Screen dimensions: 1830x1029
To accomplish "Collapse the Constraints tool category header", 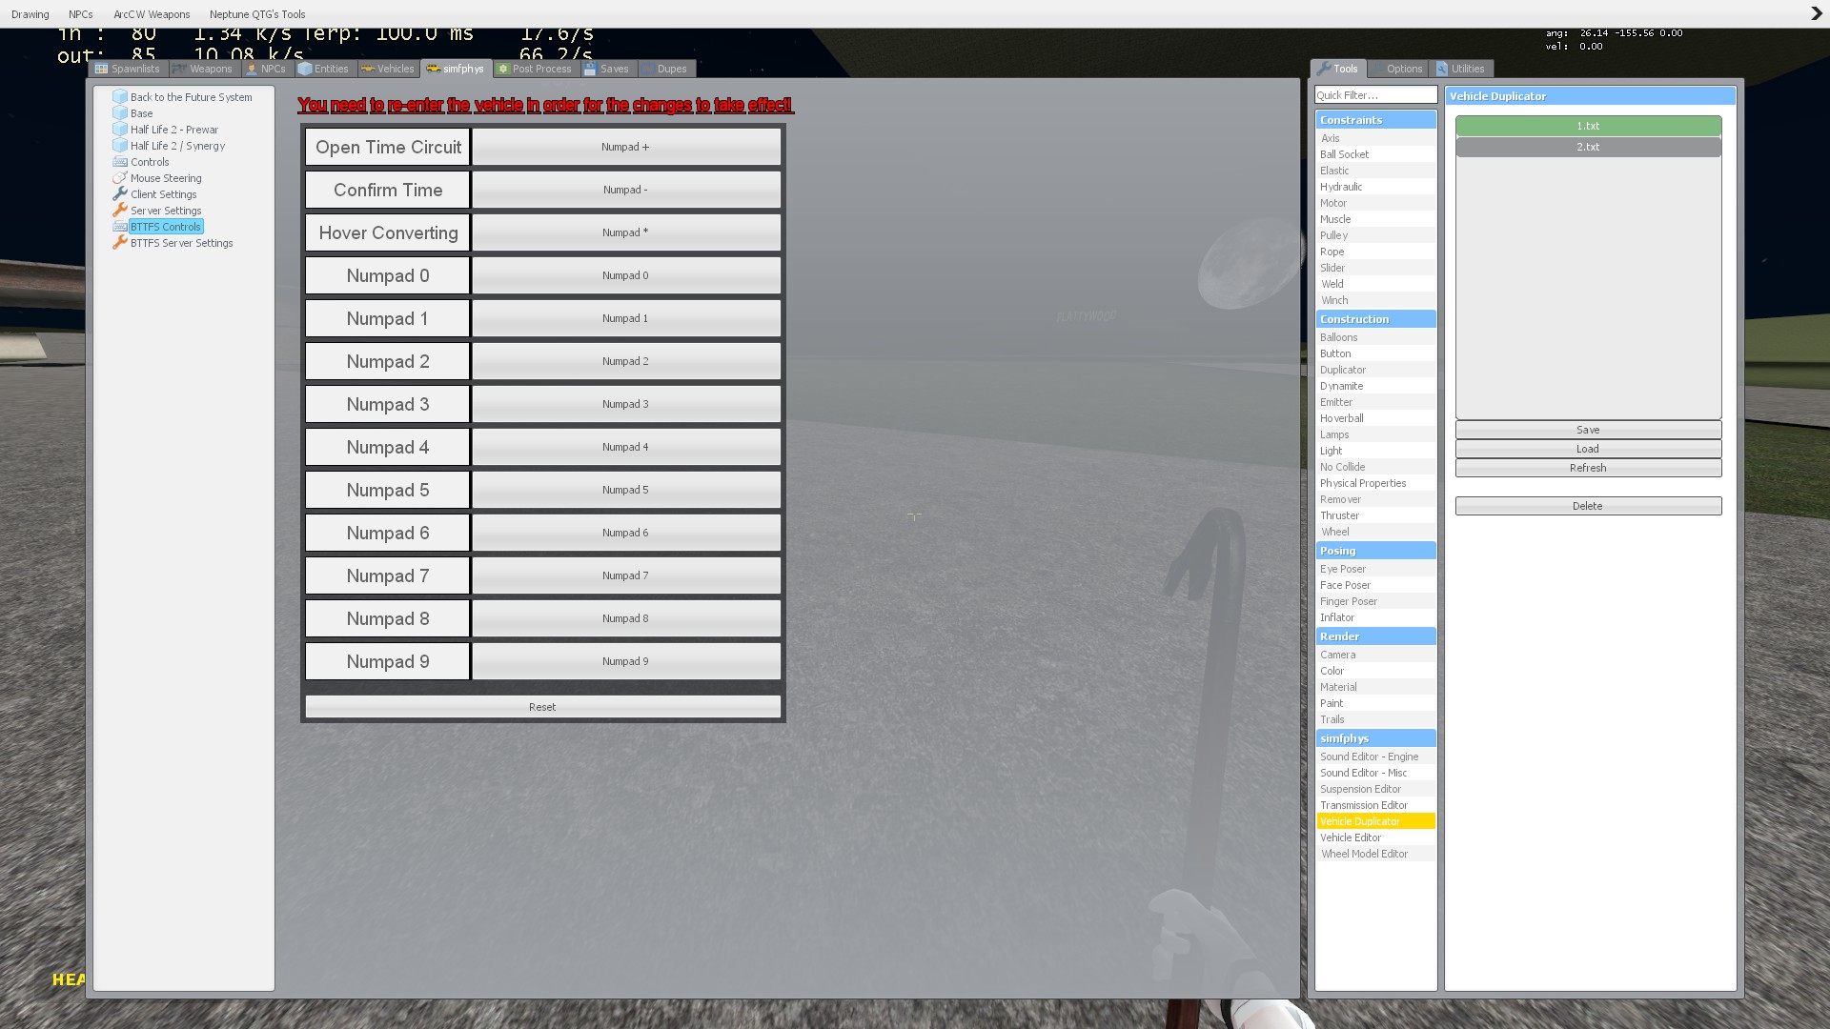I will [1375, 120].
